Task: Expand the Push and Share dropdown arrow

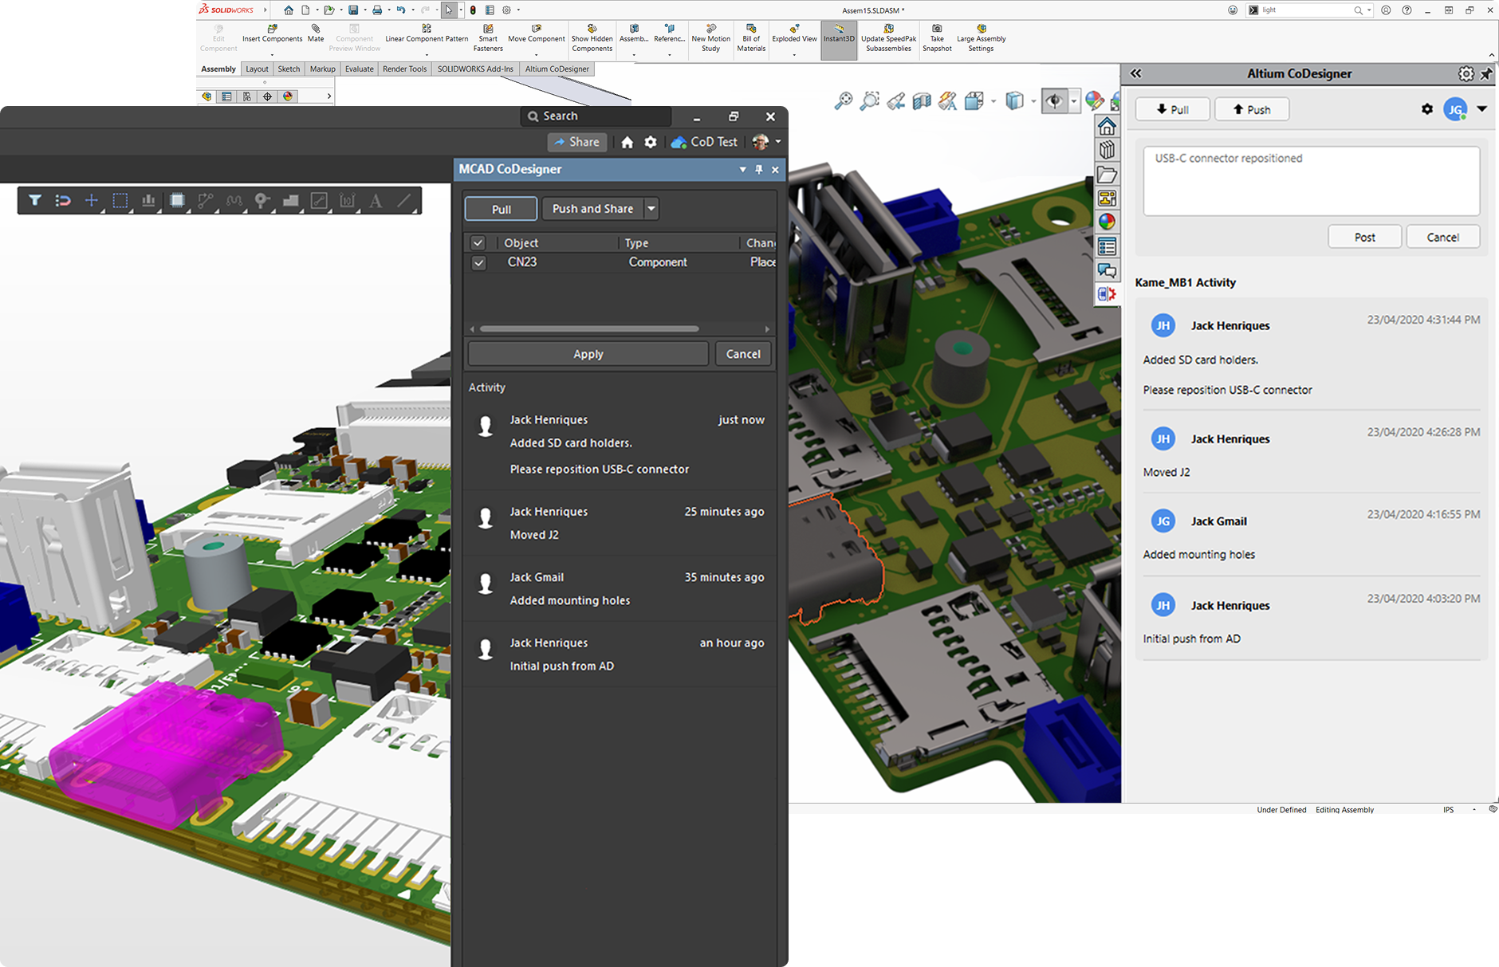Action: (x=651, y=209)
